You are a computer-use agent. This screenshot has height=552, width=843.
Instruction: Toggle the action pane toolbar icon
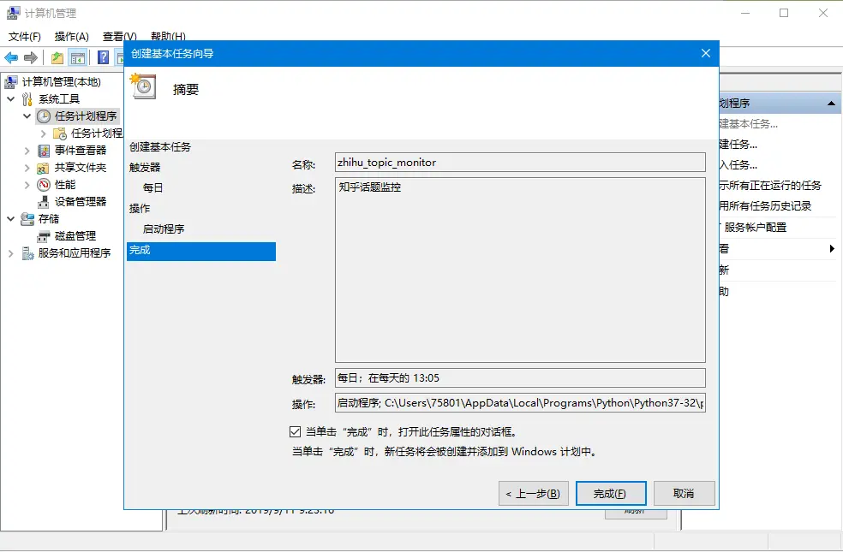click(x=121, y=56)
